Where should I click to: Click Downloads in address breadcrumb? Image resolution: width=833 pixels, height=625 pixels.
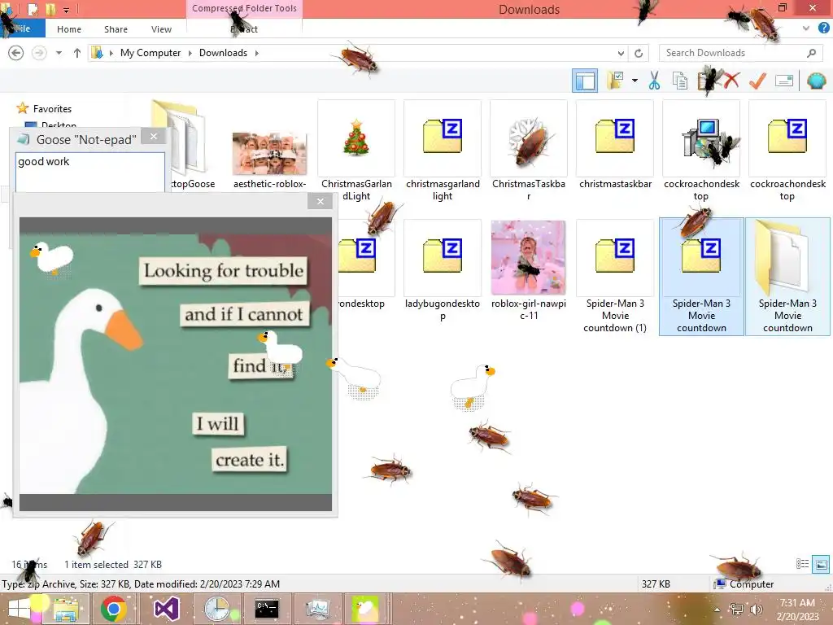coord(223,53)
